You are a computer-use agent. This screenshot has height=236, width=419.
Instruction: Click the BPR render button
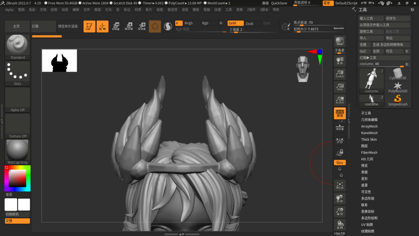340,41
